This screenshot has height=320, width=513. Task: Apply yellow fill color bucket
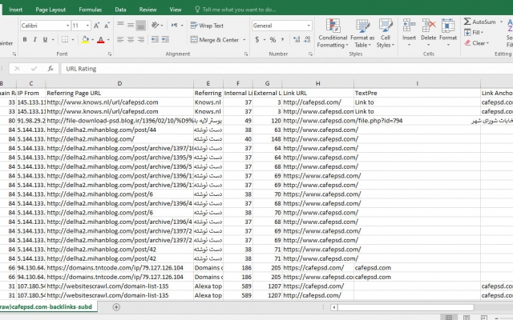tap(85, 40)
